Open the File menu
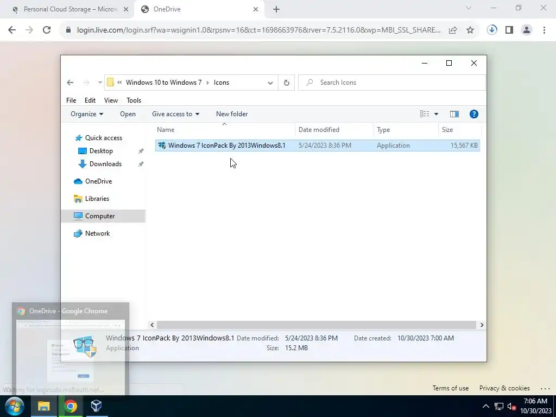Viewport: 556px width, 417px height. (x=71, y=100)
